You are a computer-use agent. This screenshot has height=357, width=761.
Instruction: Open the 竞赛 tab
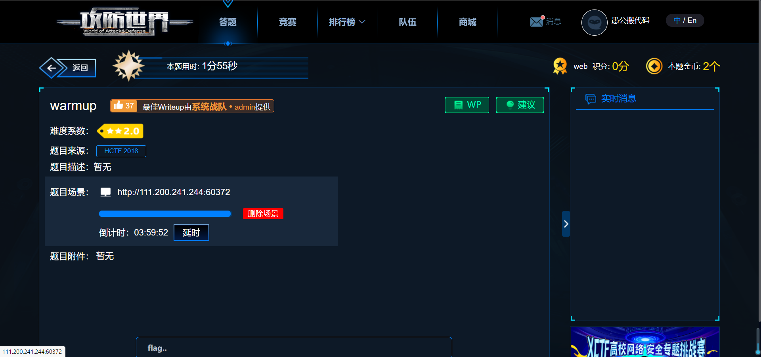288,22
